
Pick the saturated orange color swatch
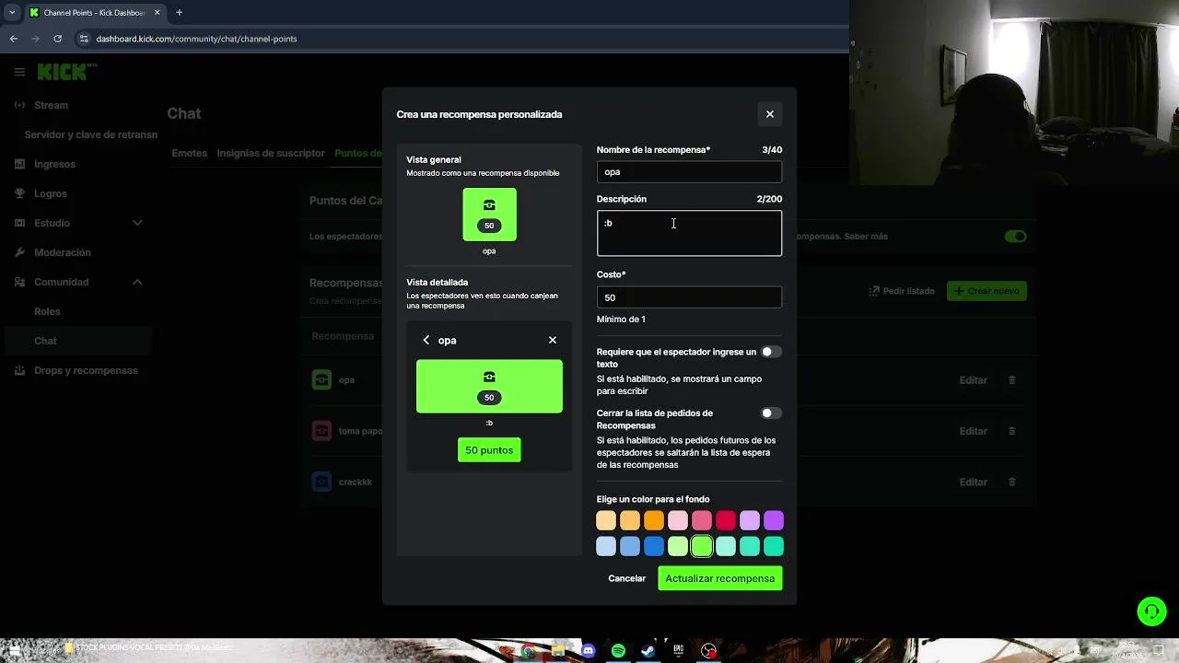pyautogui.click(x=654, y=521)
